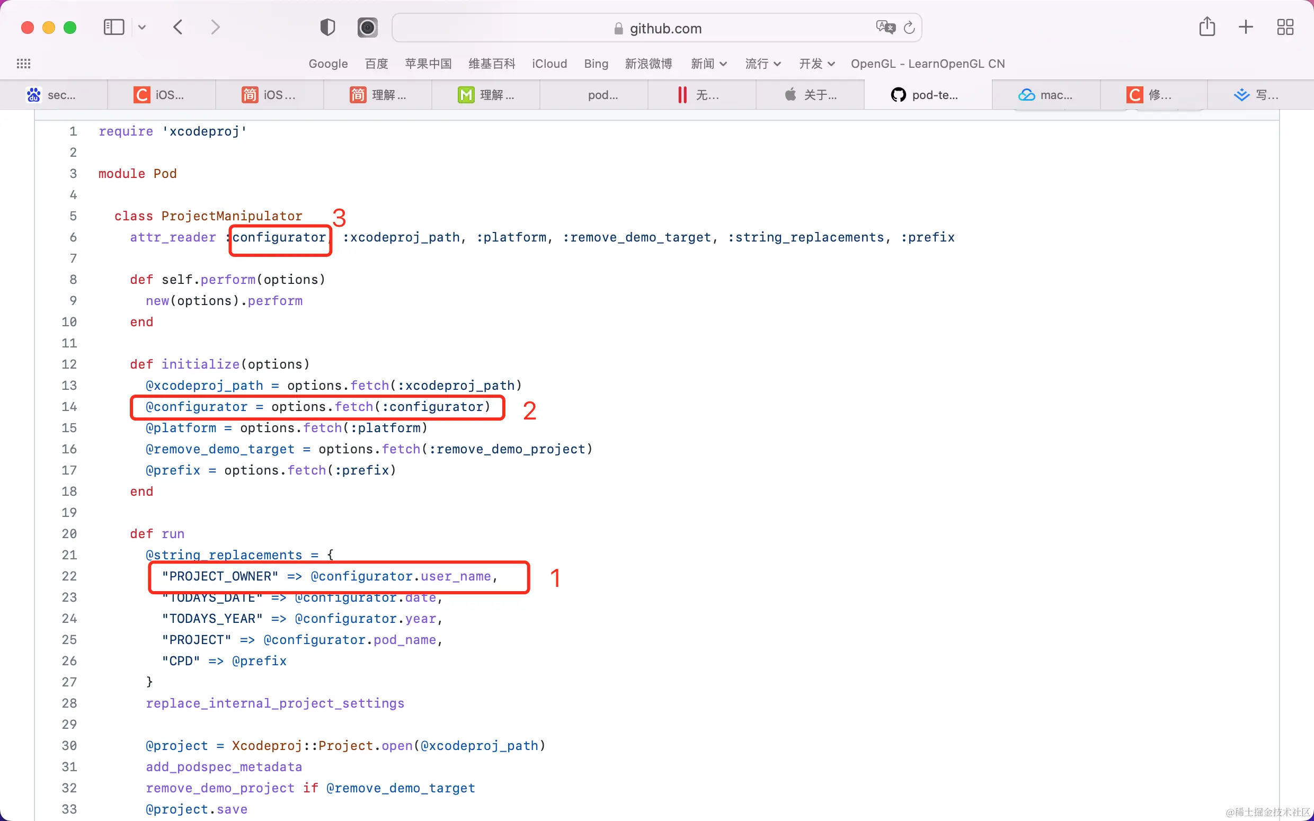The image size is (1314, 821).
Task: Expand the sidebar options chevron dropdown
Action: [x=141, y=27]
